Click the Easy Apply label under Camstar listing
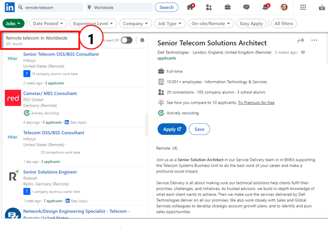The height and width of the screenshot is (228, 328). click(78, 122)
